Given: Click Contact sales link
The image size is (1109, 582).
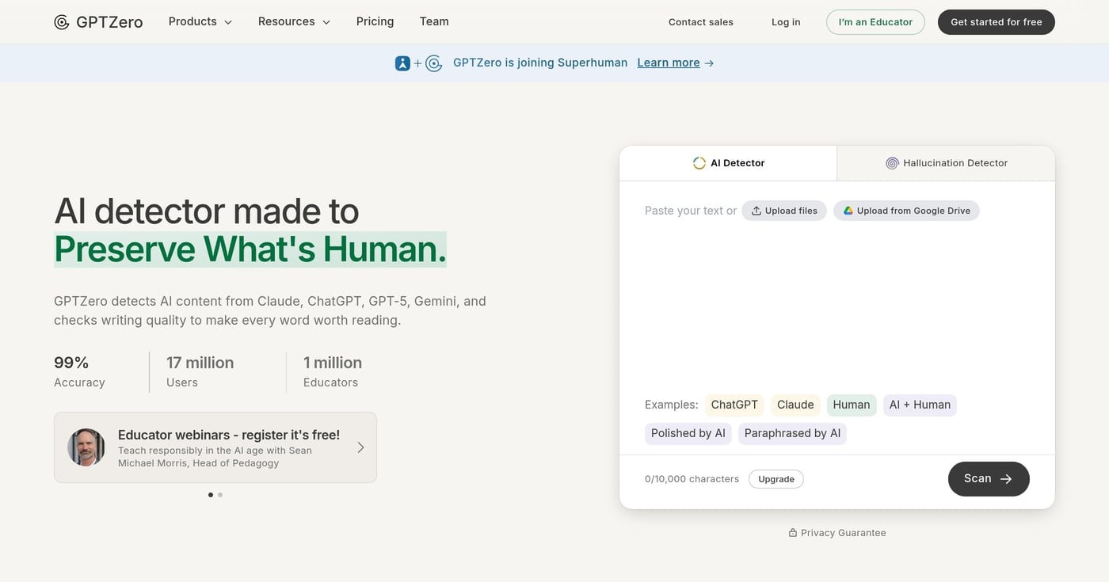Looking at the screenshot, I should (x=701, y=22).
